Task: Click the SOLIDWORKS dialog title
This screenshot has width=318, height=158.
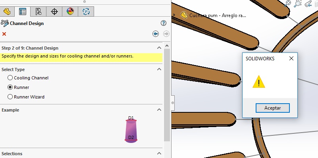Action: [x=260, y=59]
